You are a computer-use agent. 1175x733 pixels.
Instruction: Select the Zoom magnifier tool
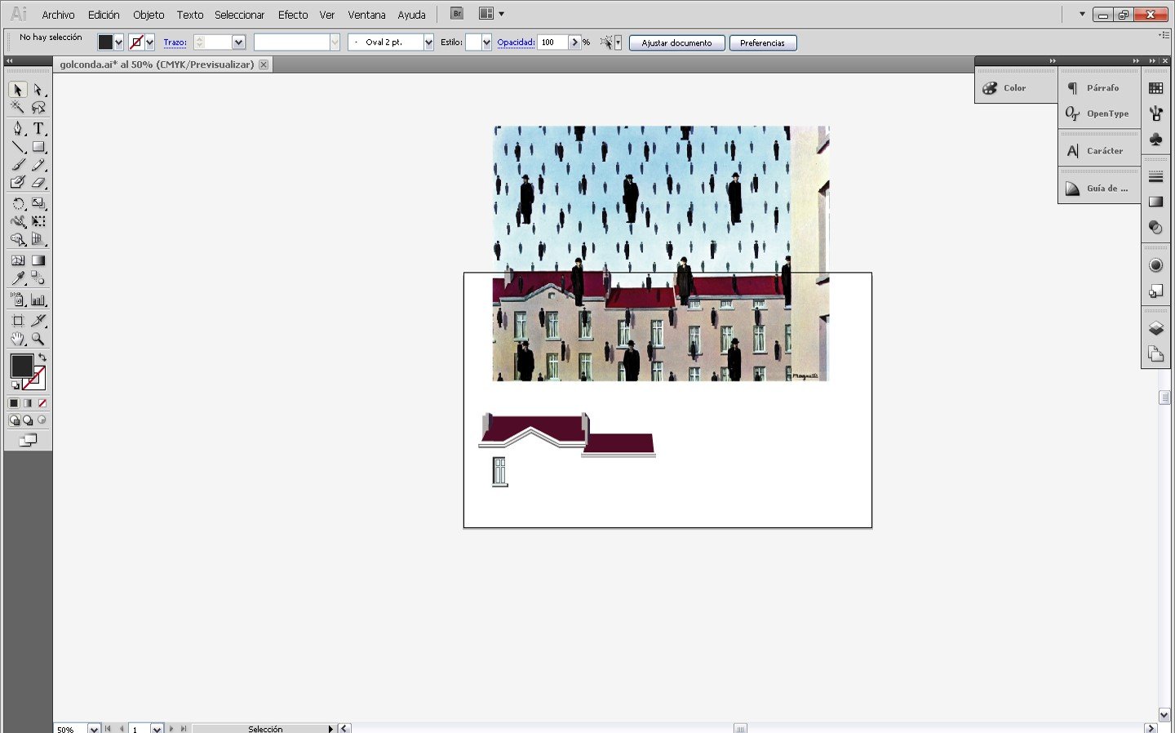38,339
